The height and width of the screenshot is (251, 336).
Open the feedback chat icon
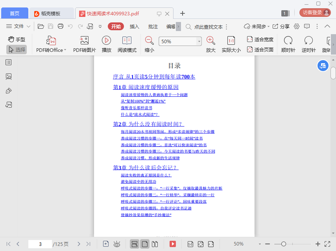click(x=307, y=26)
